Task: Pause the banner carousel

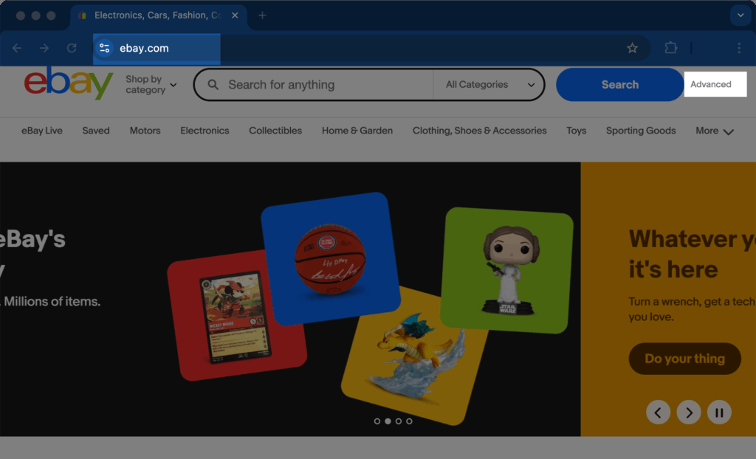Action: [x=718, y=412]
